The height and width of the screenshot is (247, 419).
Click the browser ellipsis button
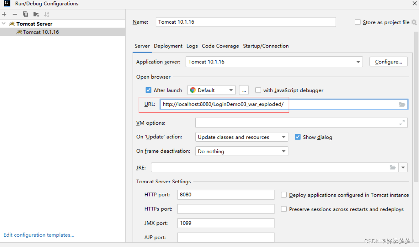click(244, 90)
